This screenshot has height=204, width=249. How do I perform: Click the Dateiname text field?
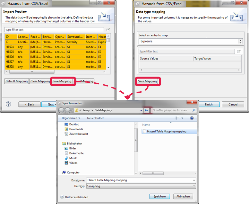tap(140, 180)
